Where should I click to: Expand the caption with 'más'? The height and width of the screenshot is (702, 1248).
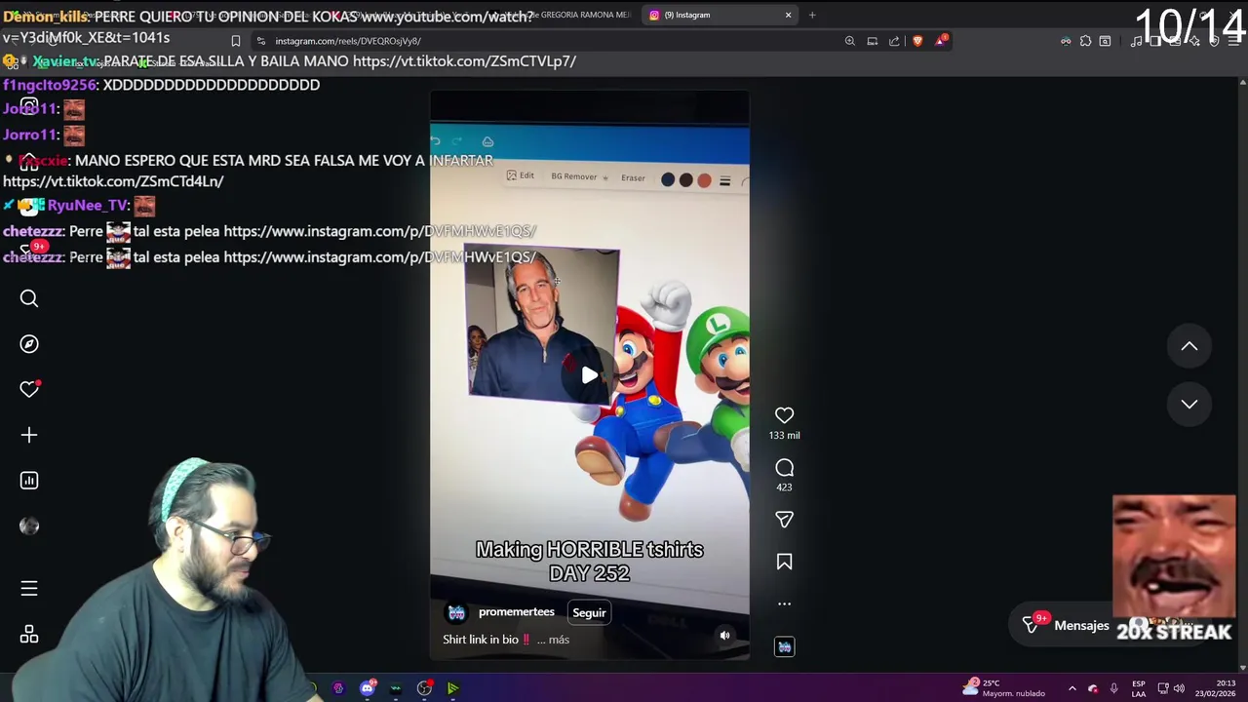click(559, 640)
